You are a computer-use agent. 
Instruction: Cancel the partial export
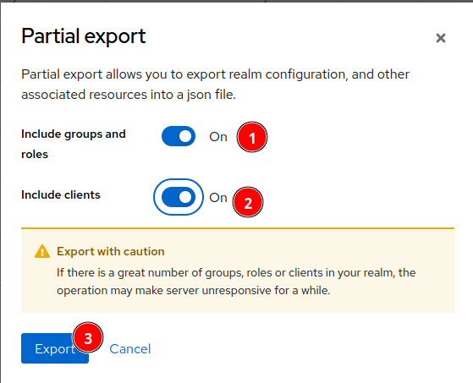click(x=130, y=349)
